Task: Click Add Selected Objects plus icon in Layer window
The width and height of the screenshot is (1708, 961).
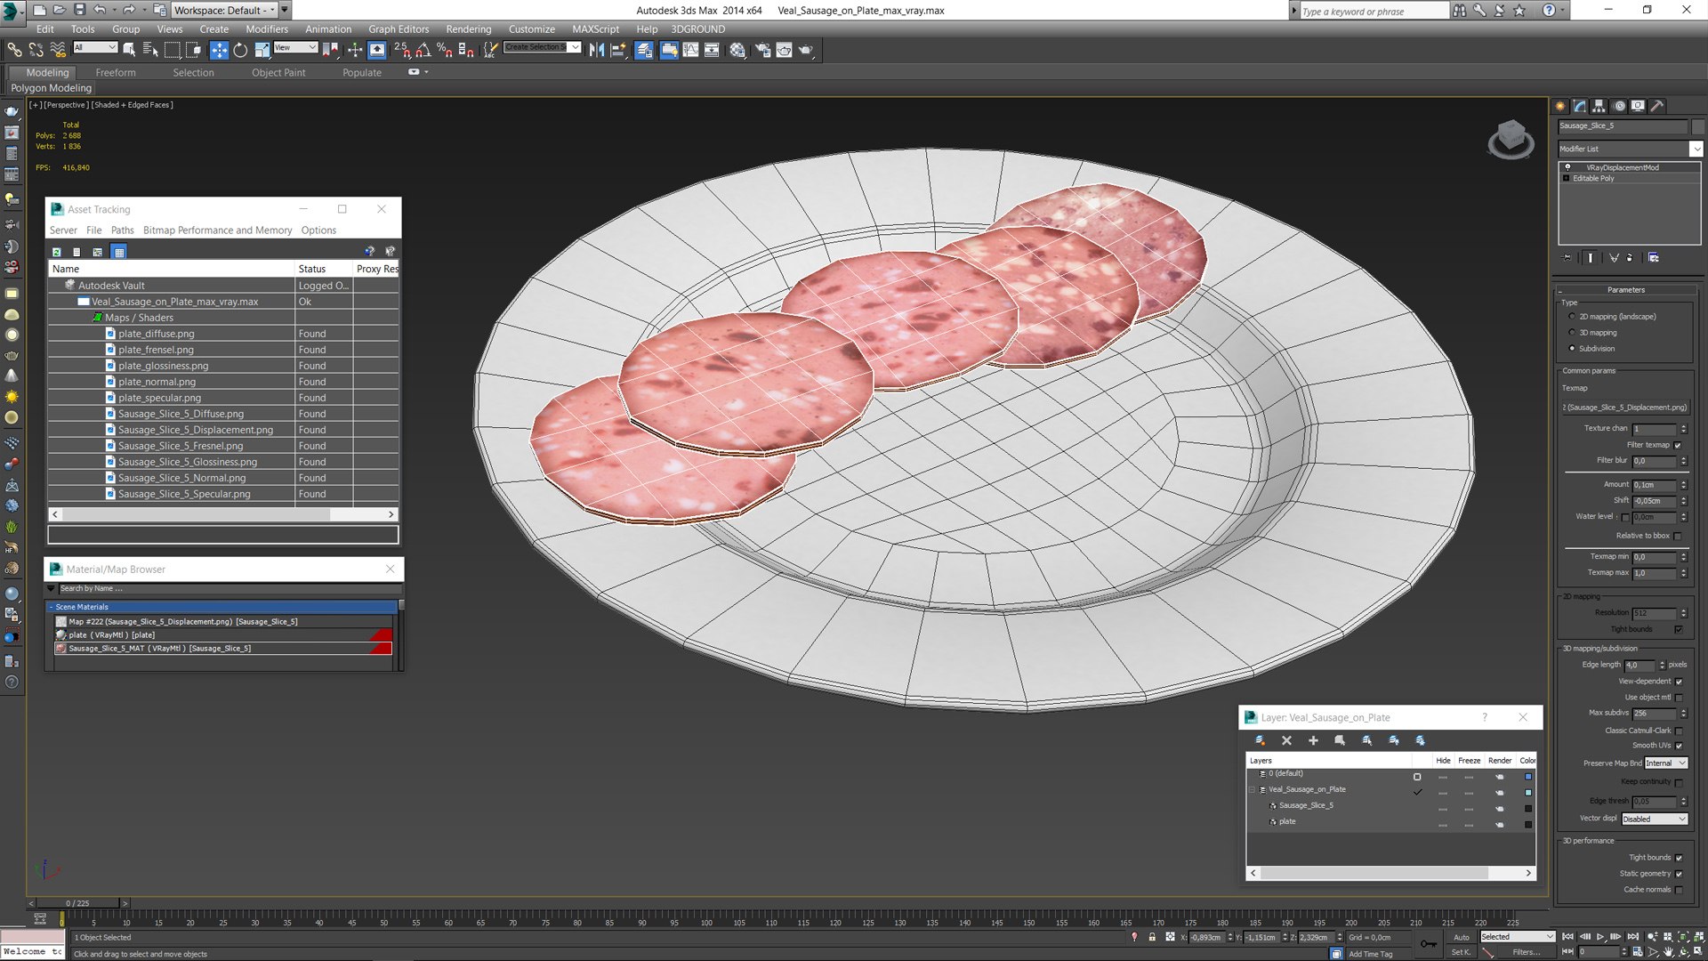Action: [1313, 740]
